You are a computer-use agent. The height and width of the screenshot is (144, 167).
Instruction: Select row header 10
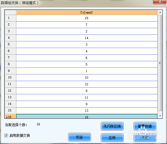(11, 78)
